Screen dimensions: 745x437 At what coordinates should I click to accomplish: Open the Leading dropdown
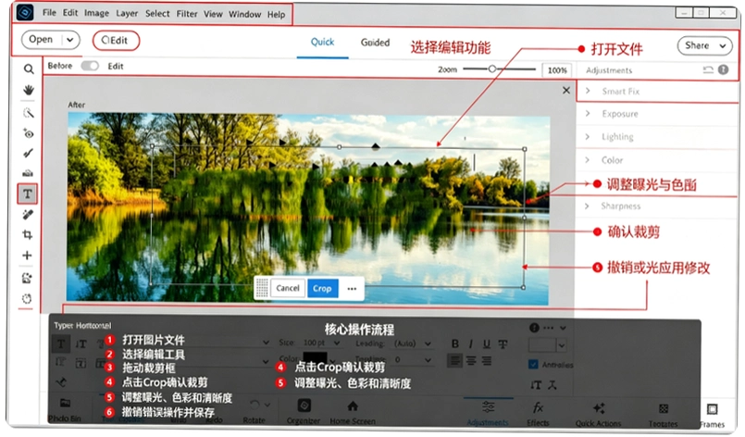click(428, 343)
